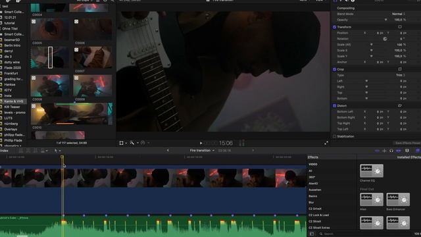Click the Channel EQ effect icon
This screenshot has height=237, width=421.
[x=372, y=171]
